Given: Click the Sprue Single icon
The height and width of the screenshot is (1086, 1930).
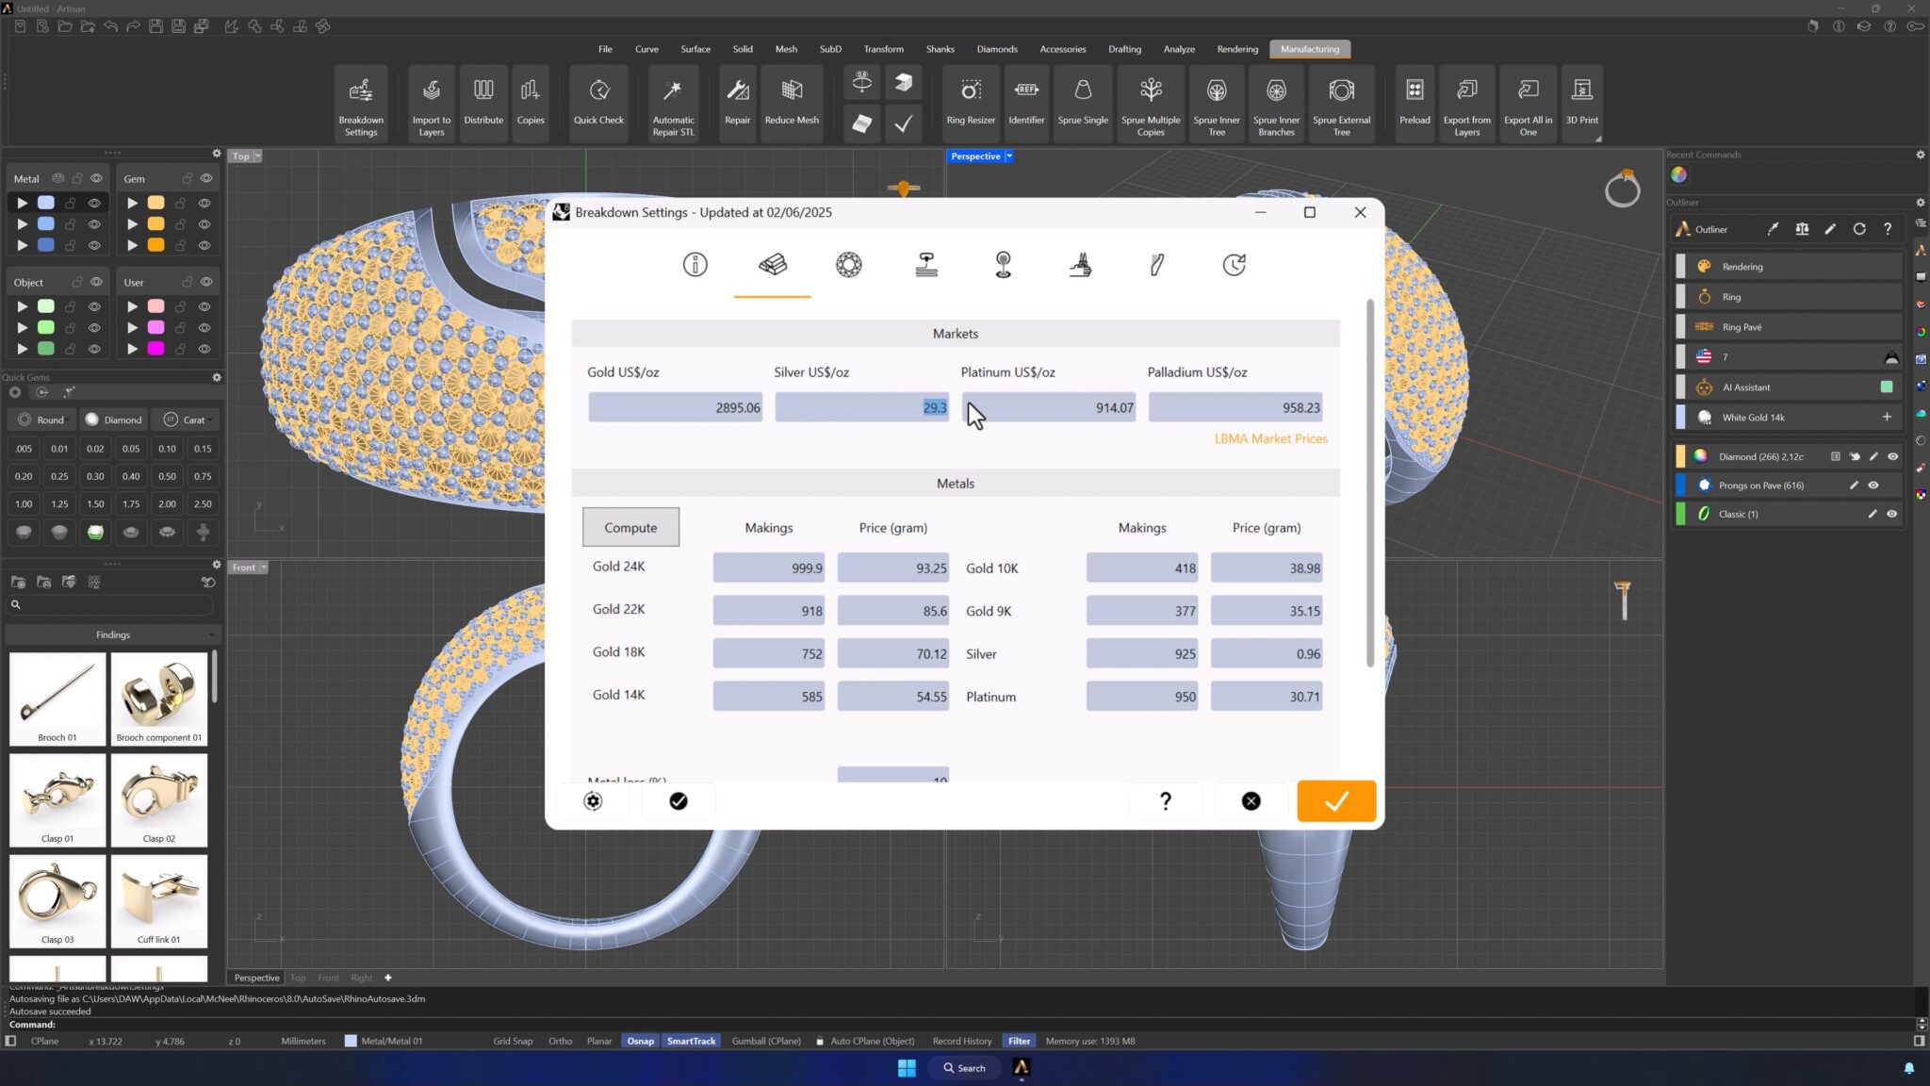Looking at the screenshot, I should pos(1082,102).
